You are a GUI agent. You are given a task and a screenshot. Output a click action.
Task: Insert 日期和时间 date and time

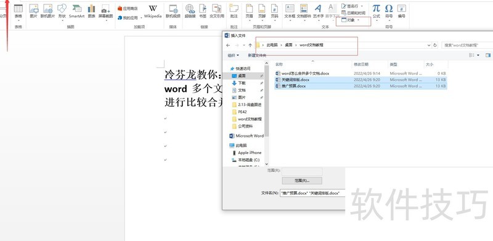[353, 13]
